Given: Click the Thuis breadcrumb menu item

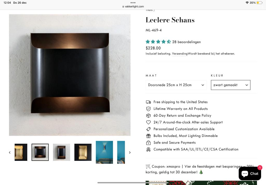Looking at the screenshot, I should 149,10.
